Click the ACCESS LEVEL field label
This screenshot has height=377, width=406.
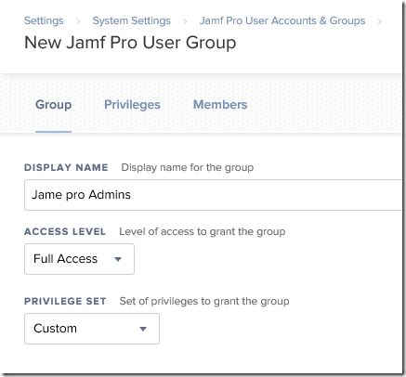[x=65, y=231]
